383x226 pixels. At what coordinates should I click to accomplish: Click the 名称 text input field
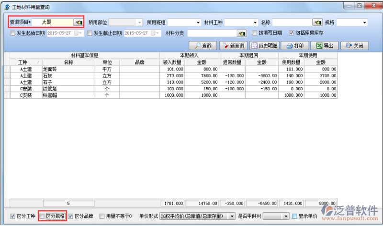(292, 22)
